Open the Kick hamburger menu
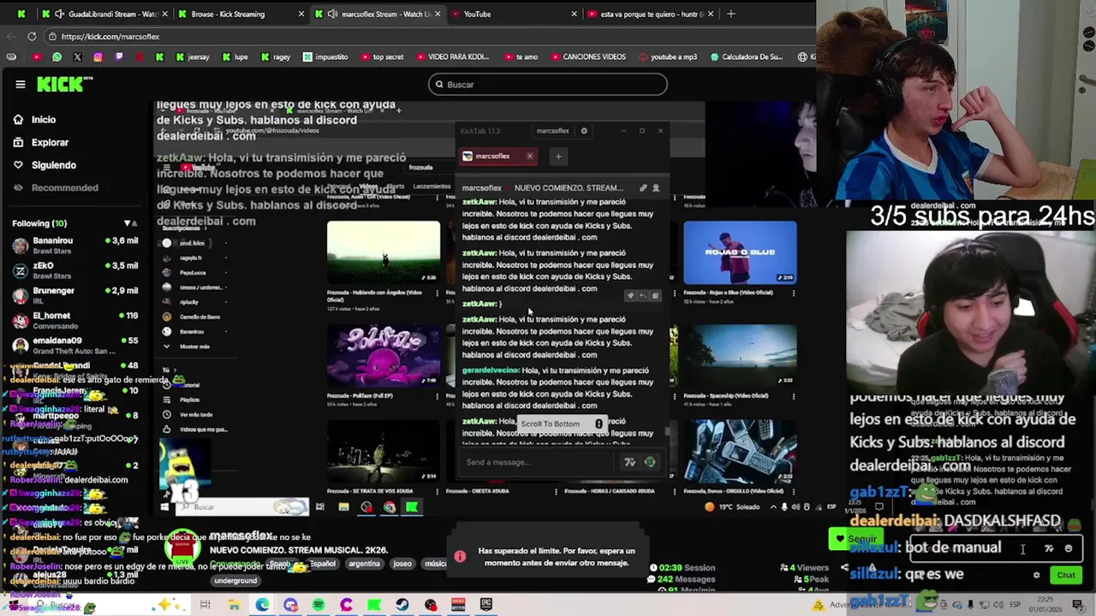The height and width of the screenshot is (616, 1096). pyautogui.click(x=21, y=84)
